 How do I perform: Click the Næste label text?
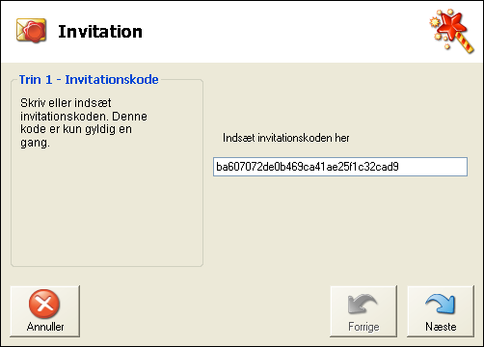click(441, 327)
